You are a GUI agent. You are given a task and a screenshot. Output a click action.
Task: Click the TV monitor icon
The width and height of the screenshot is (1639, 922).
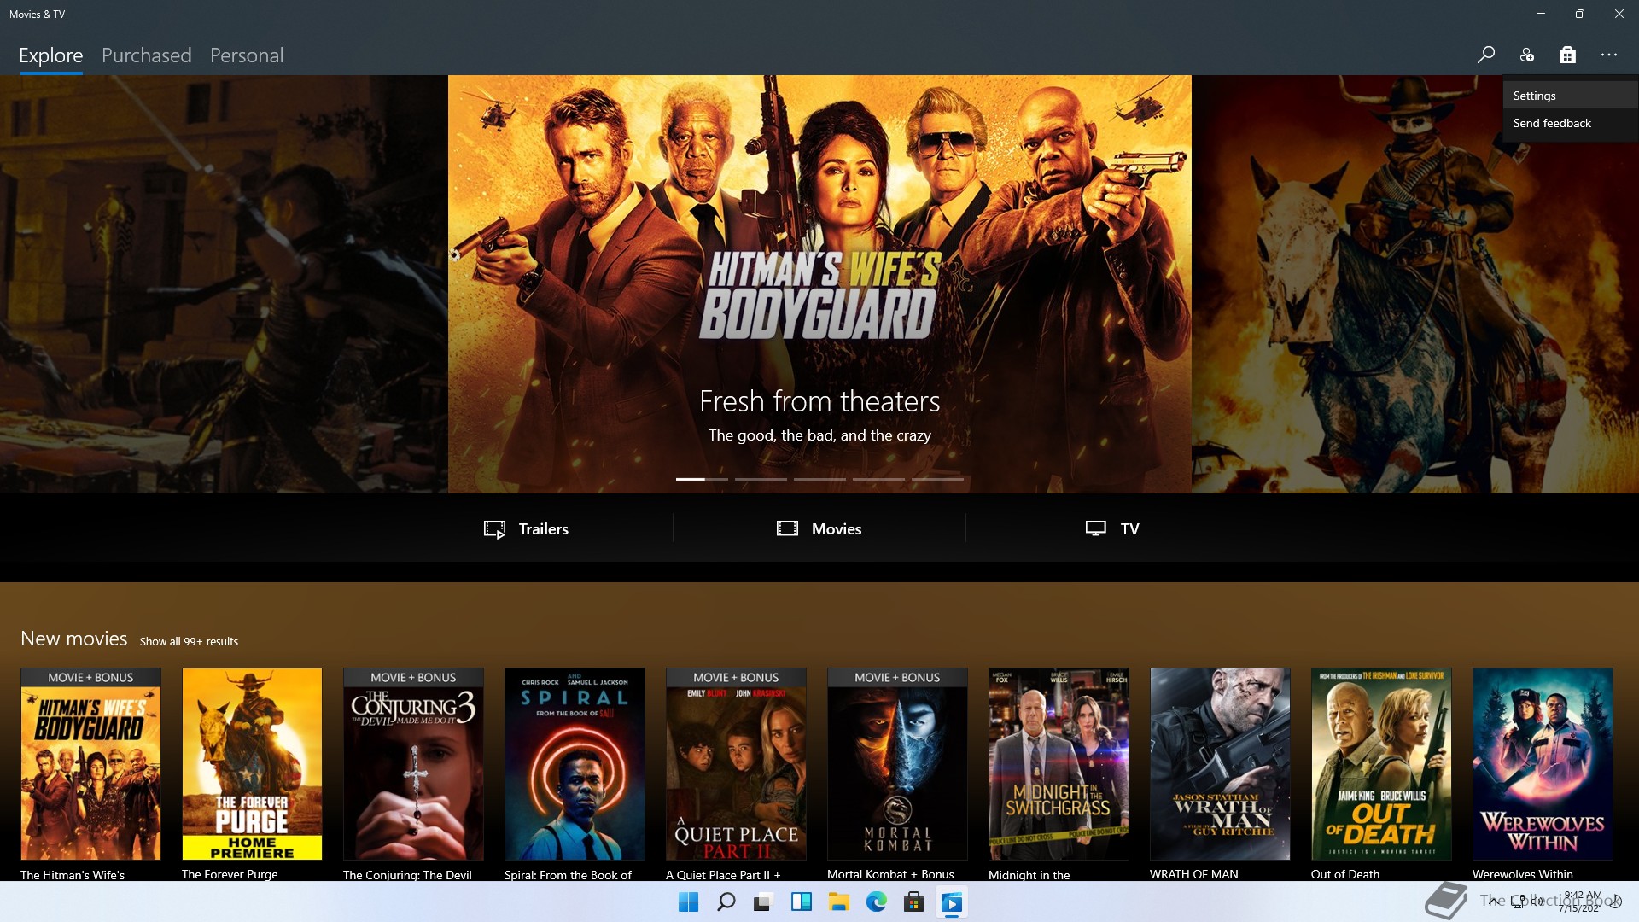point(1096,528)
